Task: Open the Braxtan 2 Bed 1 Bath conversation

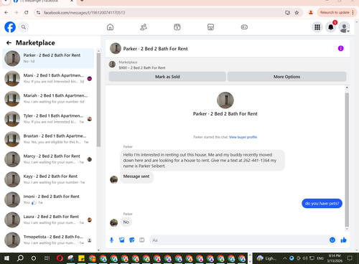Action: 48,139
